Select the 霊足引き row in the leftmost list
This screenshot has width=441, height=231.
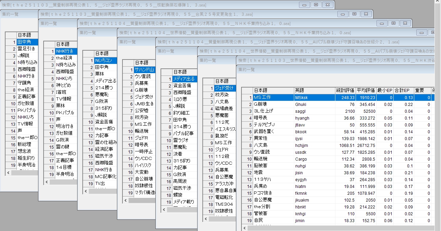pos(26,49)
